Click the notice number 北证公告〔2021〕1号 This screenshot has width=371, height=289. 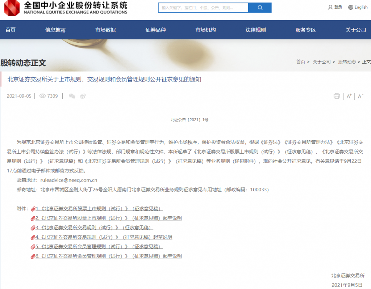click(x=189, y=120)
